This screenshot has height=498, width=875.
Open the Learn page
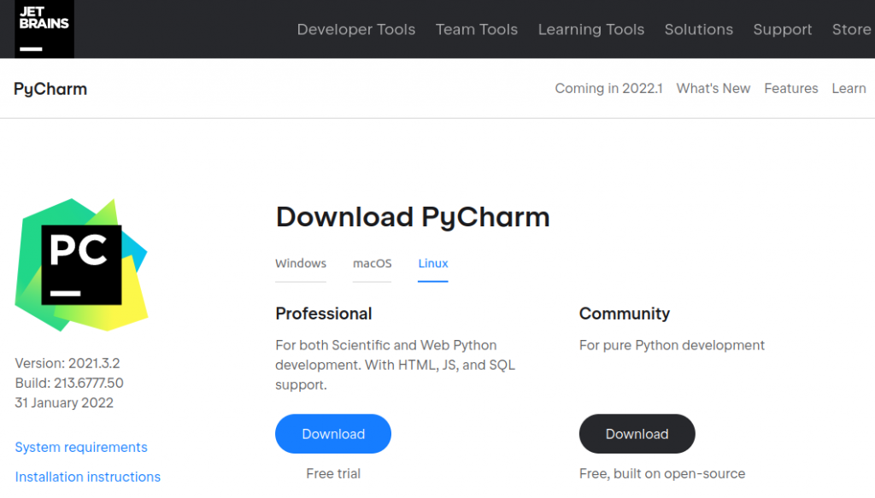coord(849,88)
